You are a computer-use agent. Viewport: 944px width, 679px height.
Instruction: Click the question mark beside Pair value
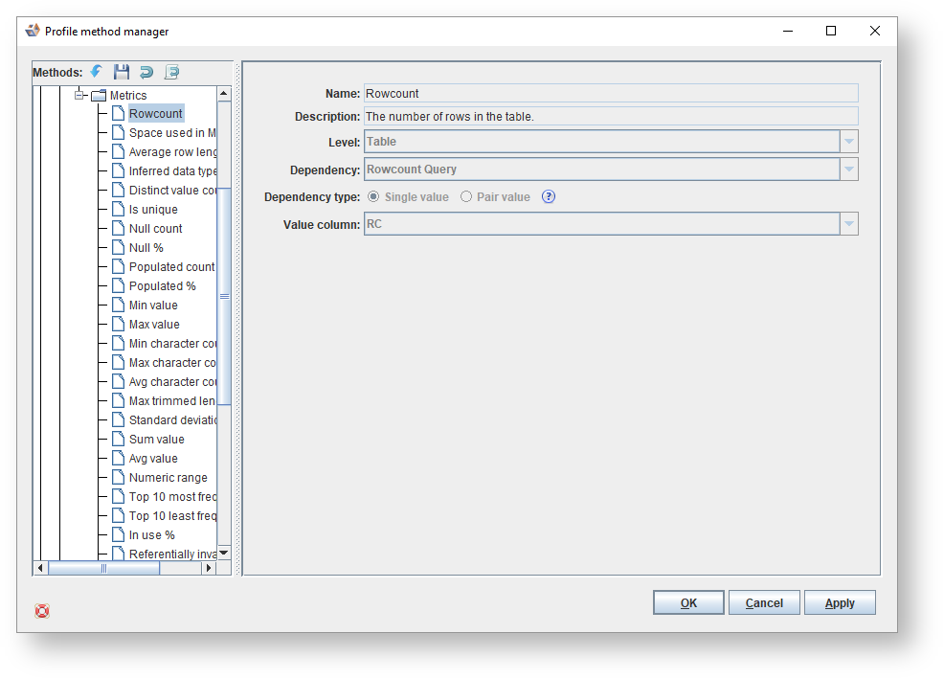(x=549, y=196)
